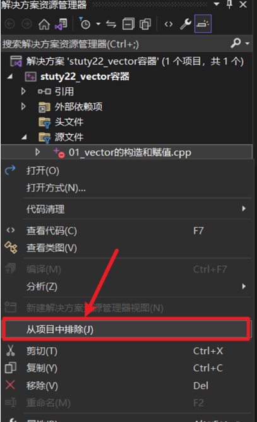
Task: Switch views with the Visual Studio views icon
Action: point(61,24)
